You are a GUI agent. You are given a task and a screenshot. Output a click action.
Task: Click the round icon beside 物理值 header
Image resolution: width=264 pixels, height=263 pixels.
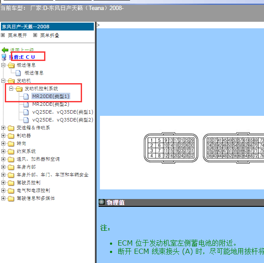coord(102,202)
